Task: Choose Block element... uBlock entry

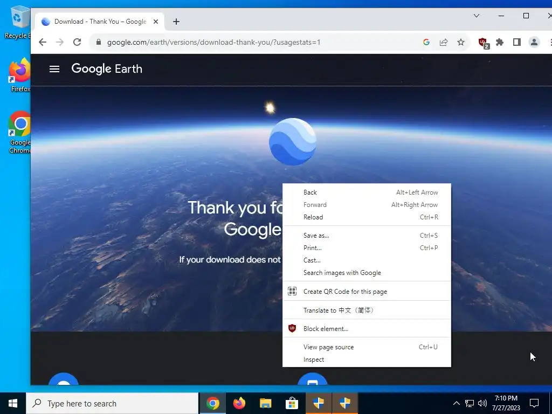Action: click(x=367, y=329)
